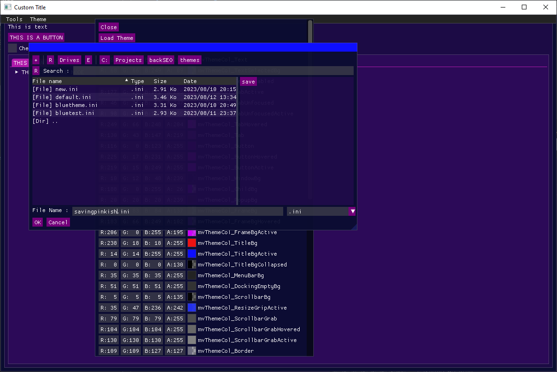Select the E drive shortcut
This screenshot has width=557, height=372.
click(x=88, y=60)
